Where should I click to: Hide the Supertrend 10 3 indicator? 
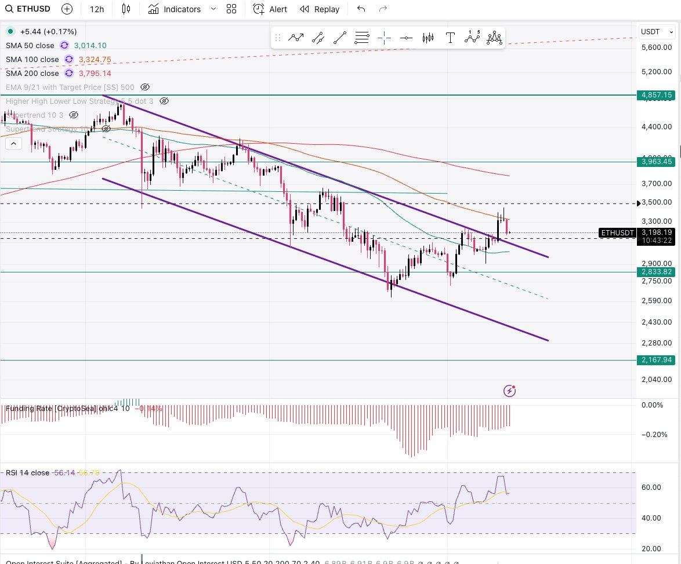coord(74,115)
